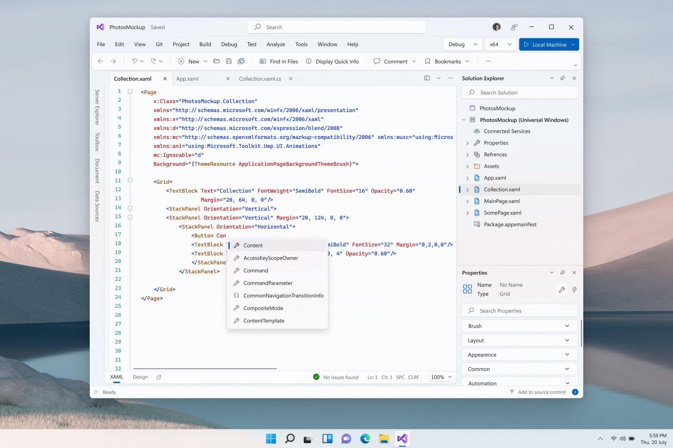Pin the Solution Explorer panel
673x448 pixels.
click(562, 78)
